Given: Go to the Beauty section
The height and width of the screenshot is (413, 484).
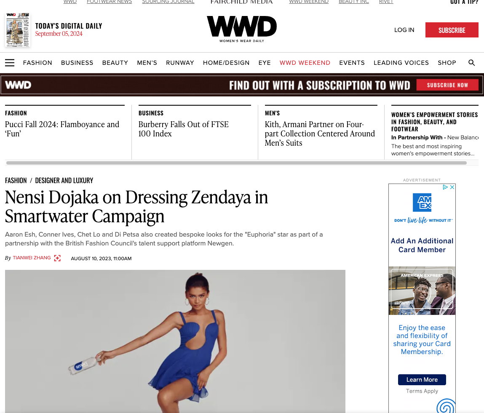Looking at the screenshot, I should [x=115, y=63].
